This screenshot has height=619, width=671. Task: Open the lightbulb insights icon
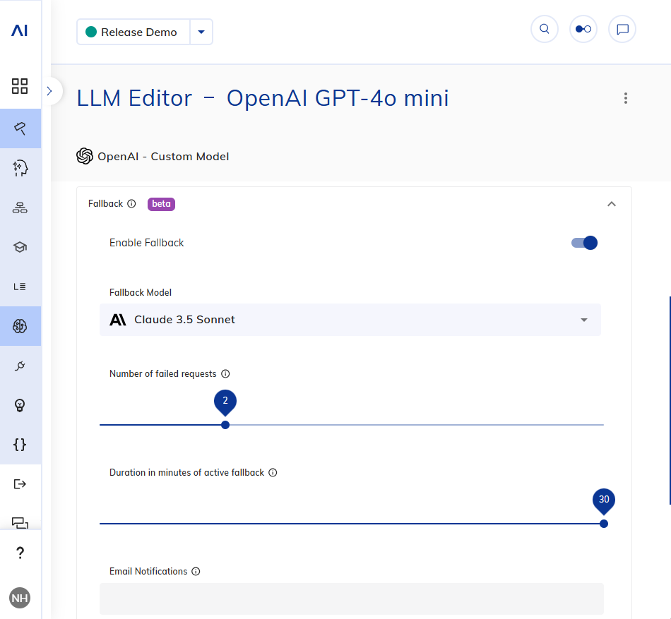click(x=20, y=405)
